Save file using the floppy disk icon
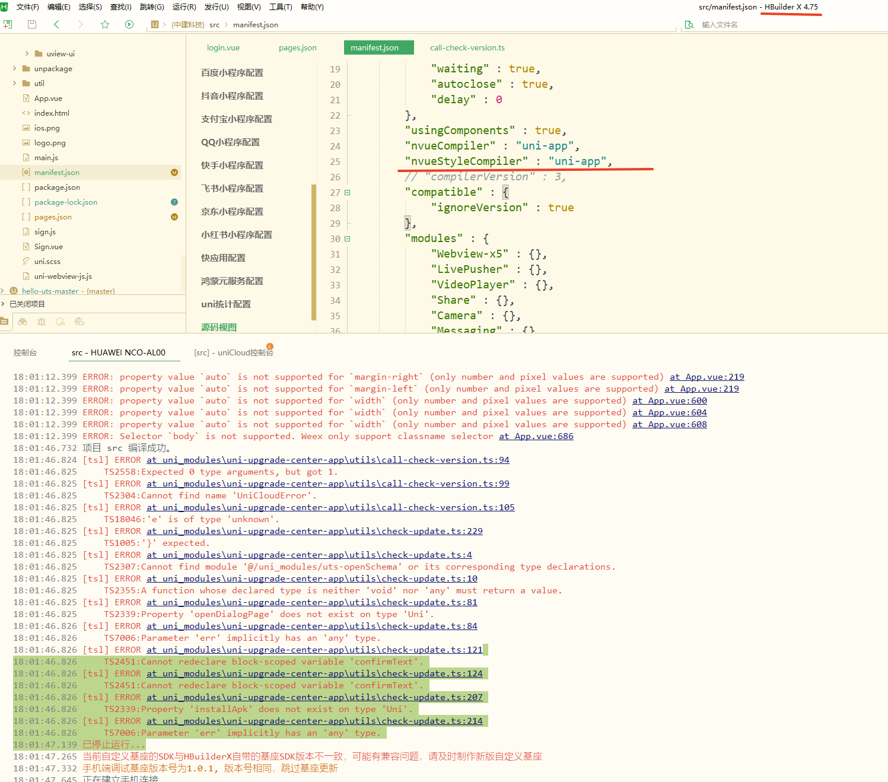This screenshot has width=888, height=782. [32, 24]
